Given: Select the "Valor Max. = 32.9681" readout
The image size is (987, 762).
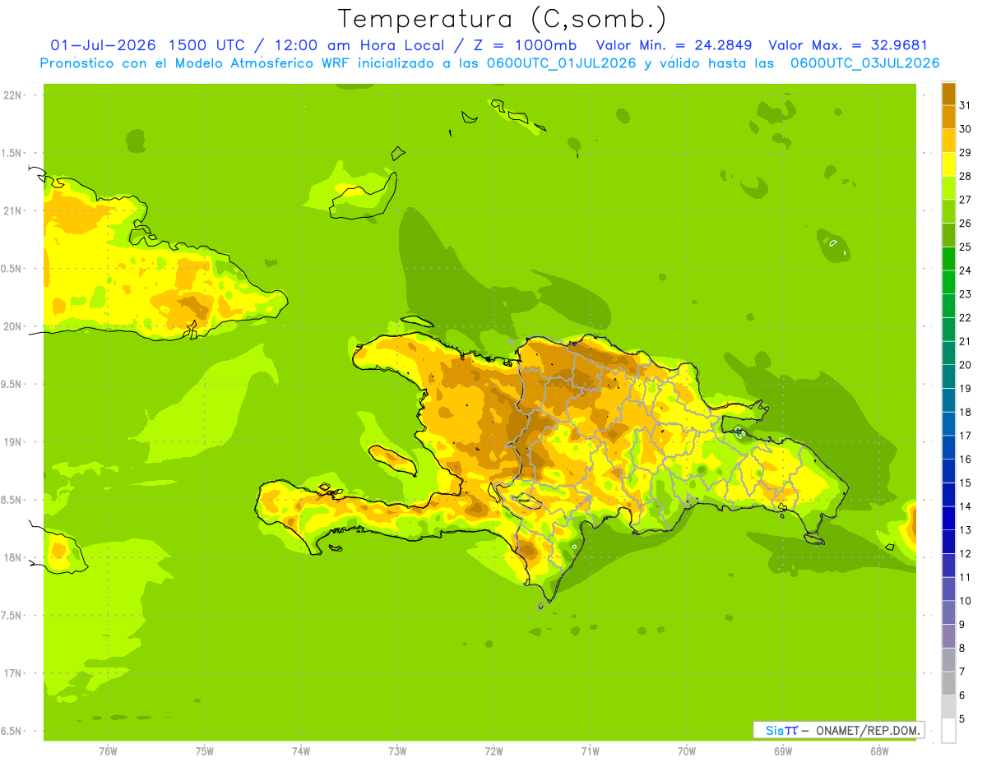Looking at the screenshot, I should tap(847, 45).
